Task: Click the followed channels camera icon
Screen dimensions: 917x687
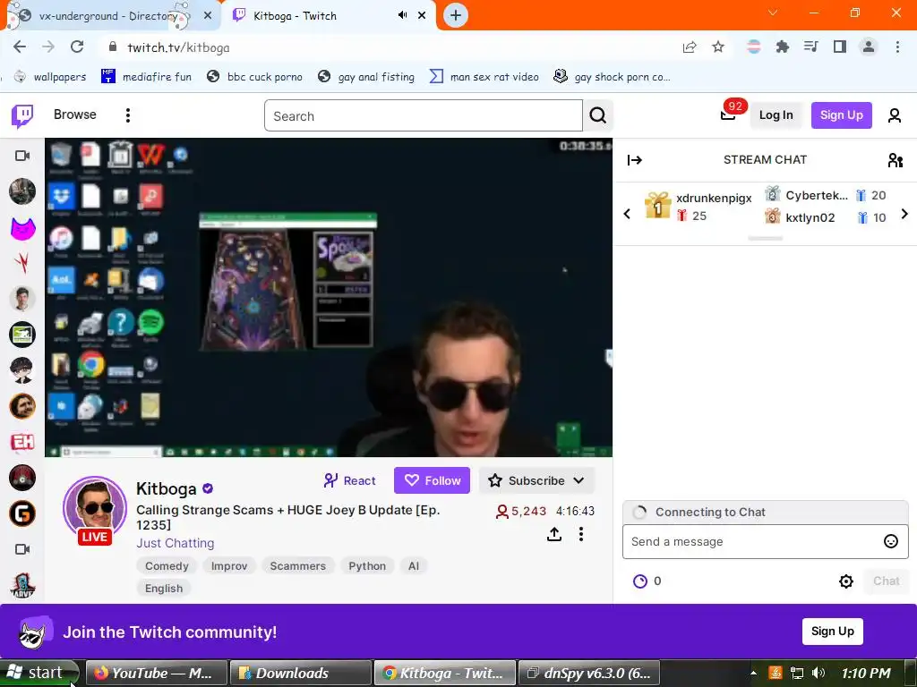Action: point(22,156)
